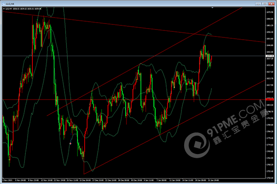
Task: Expand the small triangle next to LLG,H4 label
Action: coord(4,9)
